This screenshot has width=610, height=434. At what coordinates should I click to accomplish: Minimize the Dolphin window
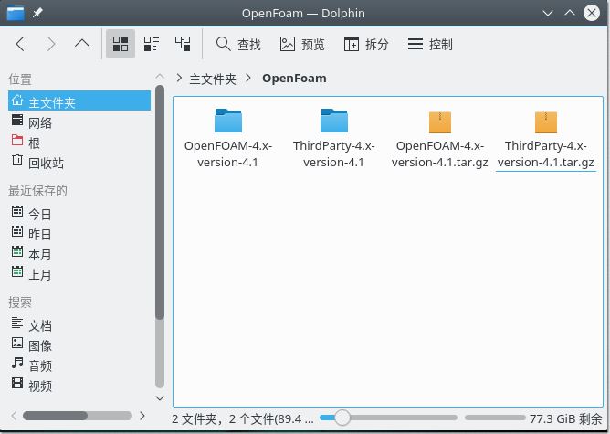548,13
